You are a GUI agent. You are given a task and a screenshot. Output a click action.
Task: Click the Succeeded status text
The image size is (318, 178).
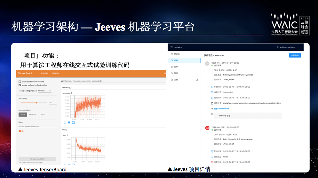[x=228, y=92]
